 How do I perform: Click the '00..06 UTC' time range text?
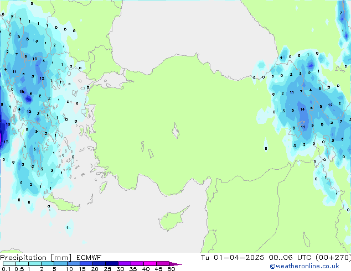point(290,258)
